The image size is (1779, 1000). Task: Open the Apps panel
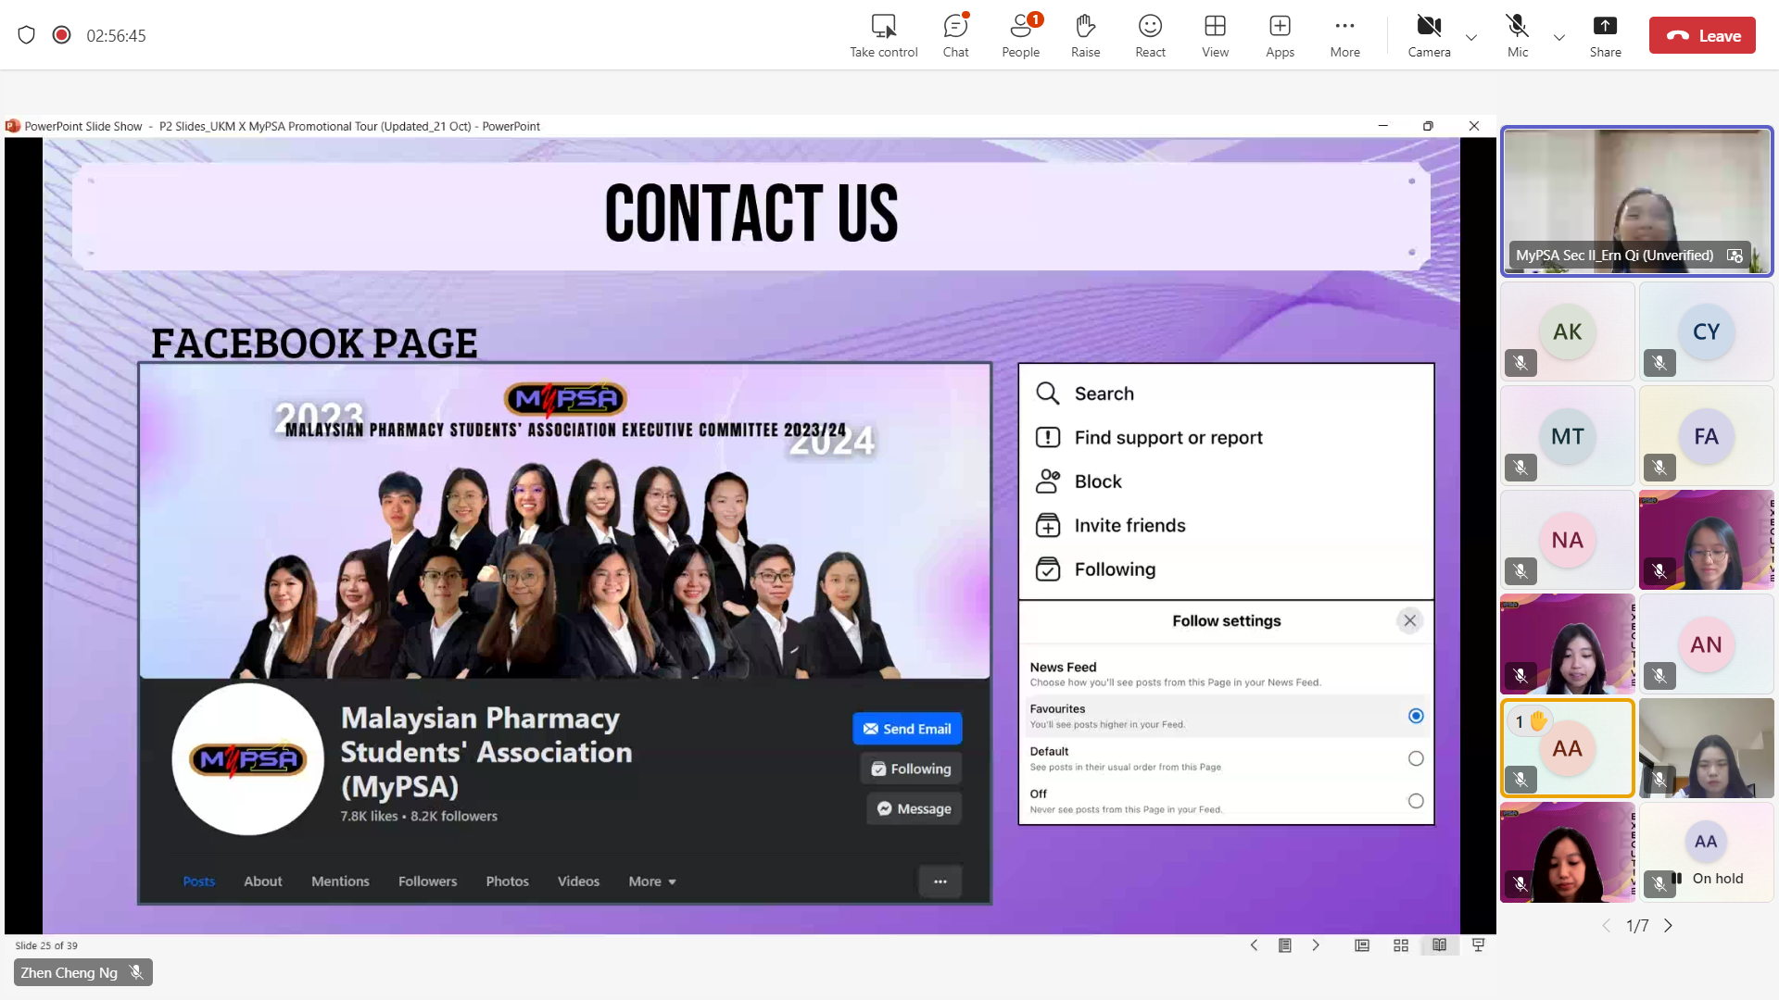click(x=1280, y=35)
